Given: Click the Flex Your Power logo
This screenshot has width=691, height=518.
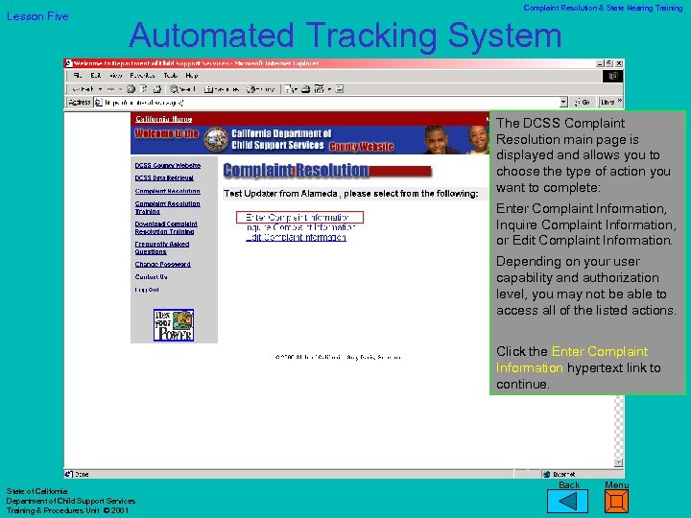Looking at the screenshot, I should tap(174, 325).
